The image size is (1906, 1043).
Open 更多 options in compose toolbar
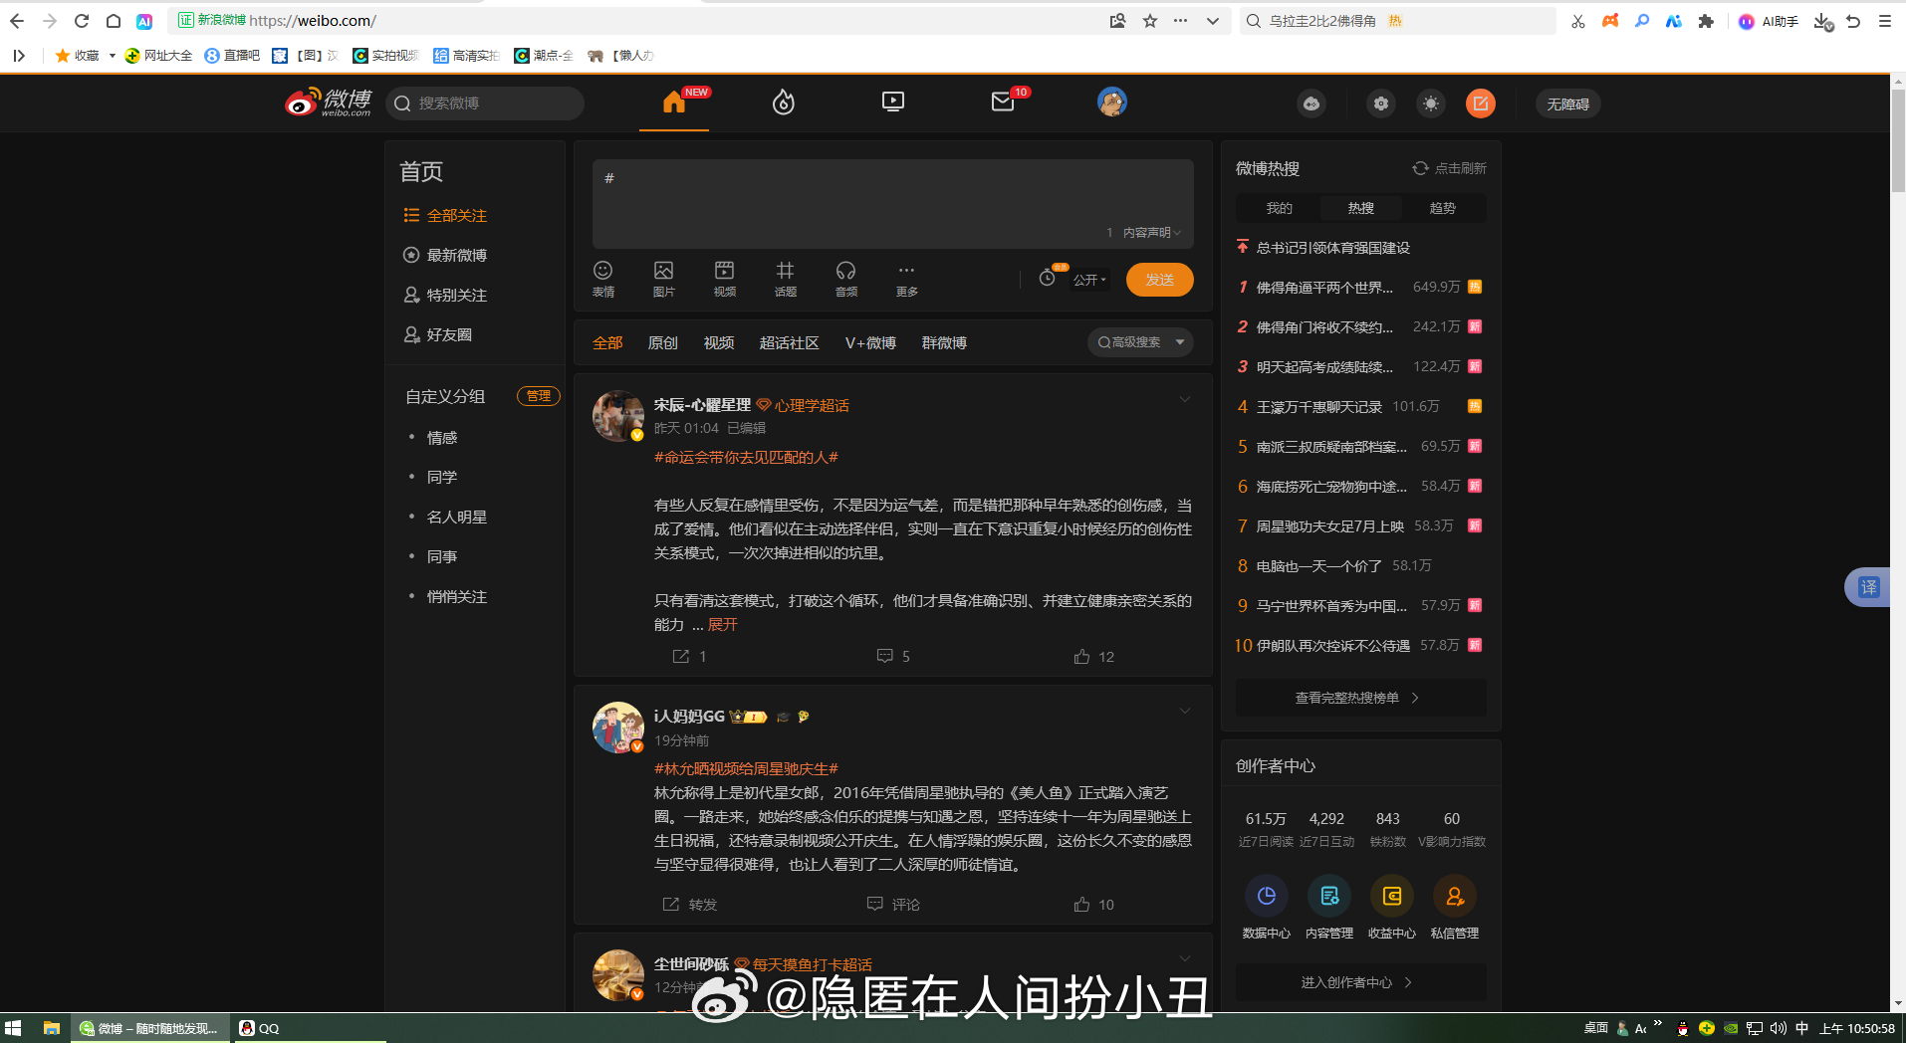pos(907,279)
